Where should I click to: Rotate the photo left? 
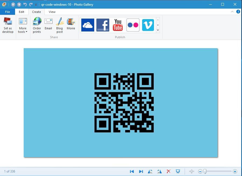point(150,171)
